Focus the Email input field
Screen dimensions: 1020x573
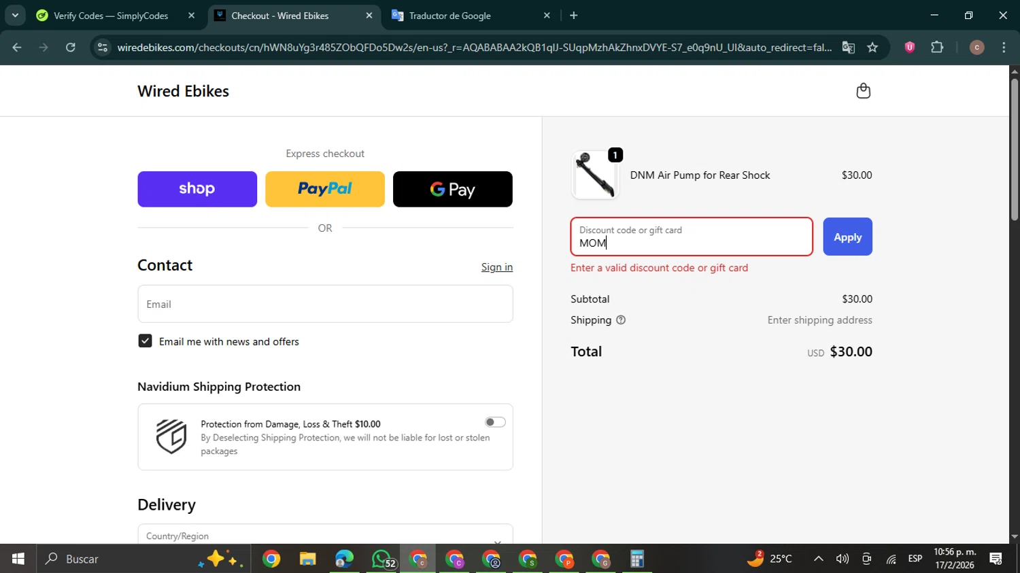[325, 304]
